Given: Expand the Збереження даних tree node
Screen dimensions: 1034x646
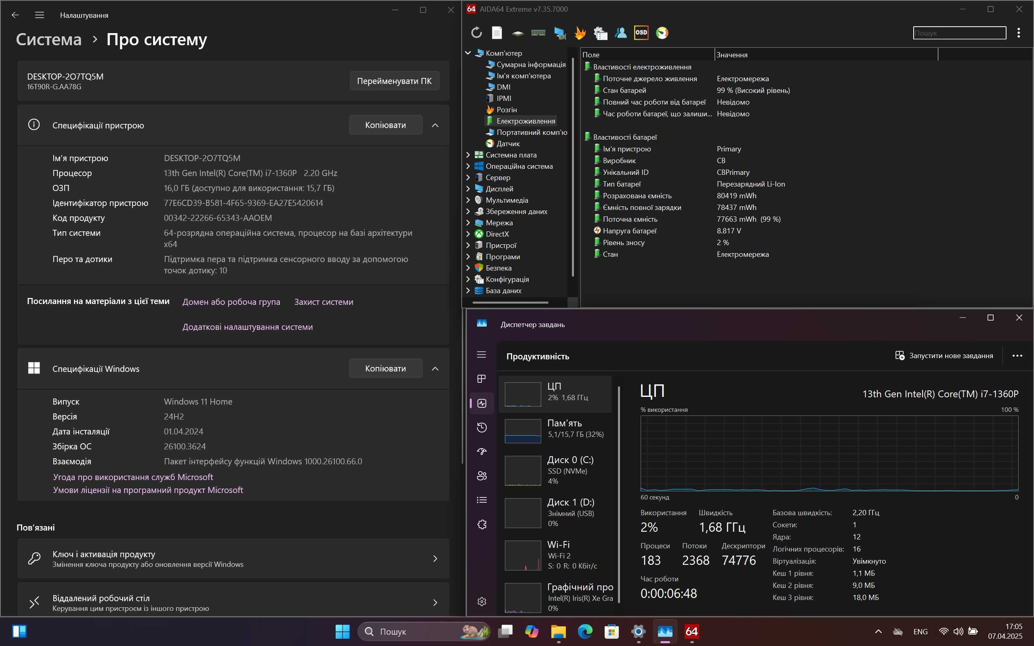Looking at the screenshot, I should pyautogui.click(x=468, y=211).
